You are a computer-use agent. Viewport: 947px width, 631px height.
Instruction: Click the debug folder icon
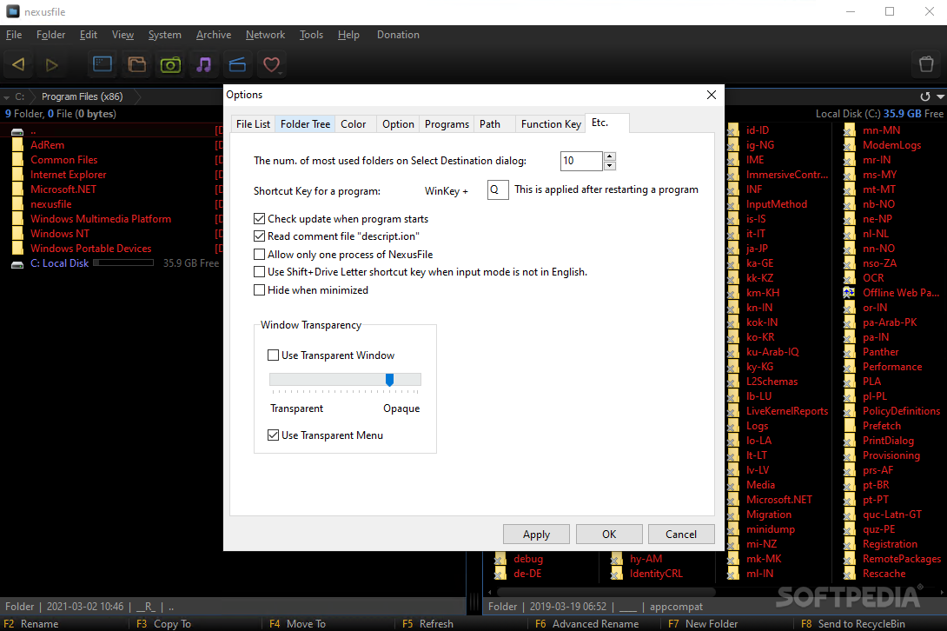tap(500, 559)
